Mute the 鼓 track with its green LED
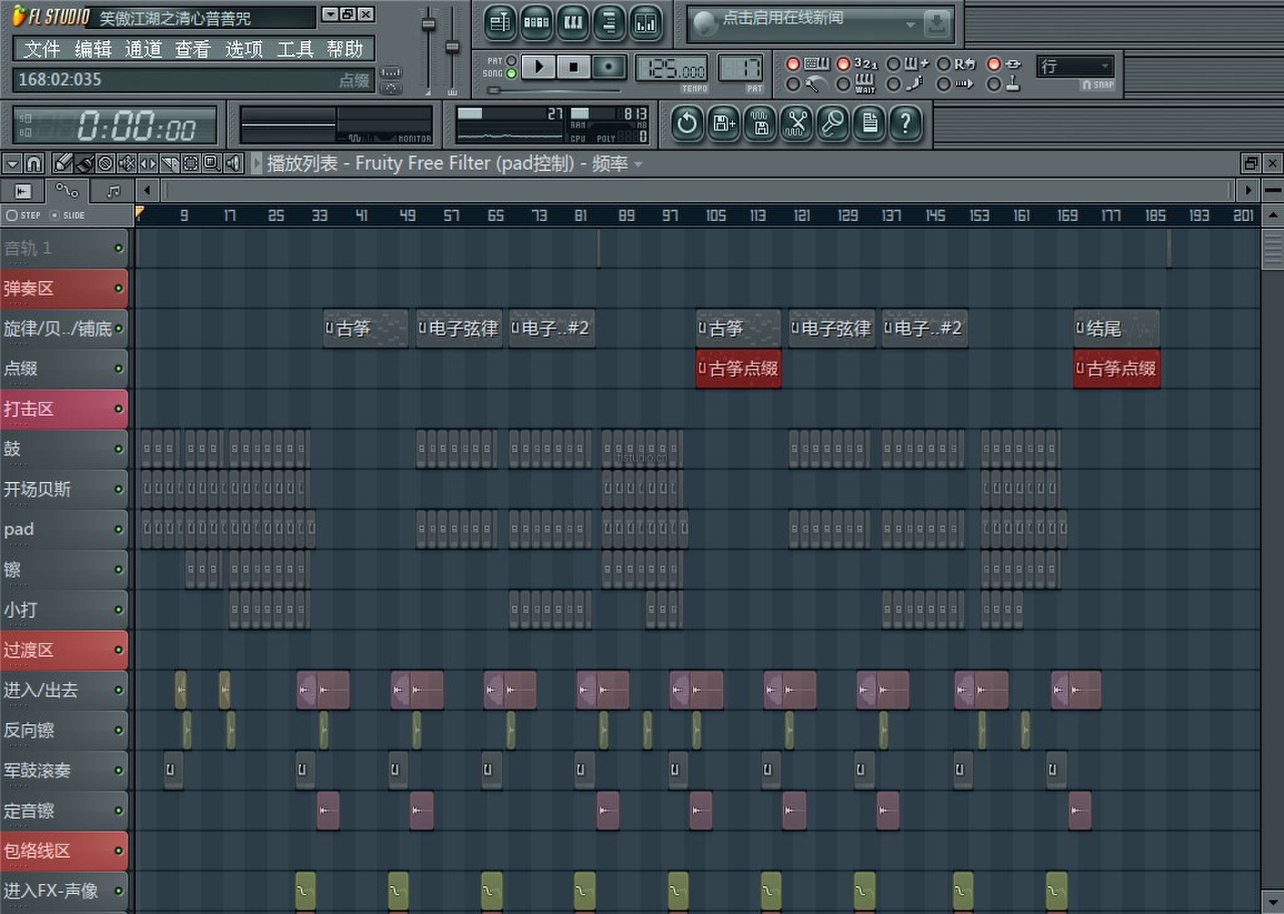The image size is (1284, 914). point(118,449)
